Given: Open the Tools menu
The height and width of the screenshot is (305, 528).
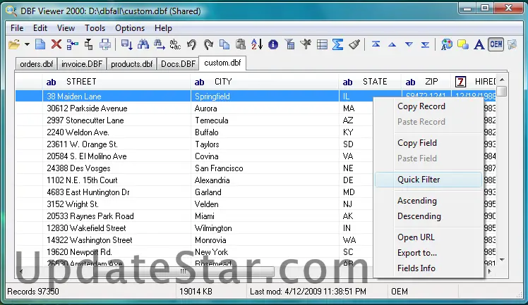Looking at the screenshot, I should click(x=95, y=28).
